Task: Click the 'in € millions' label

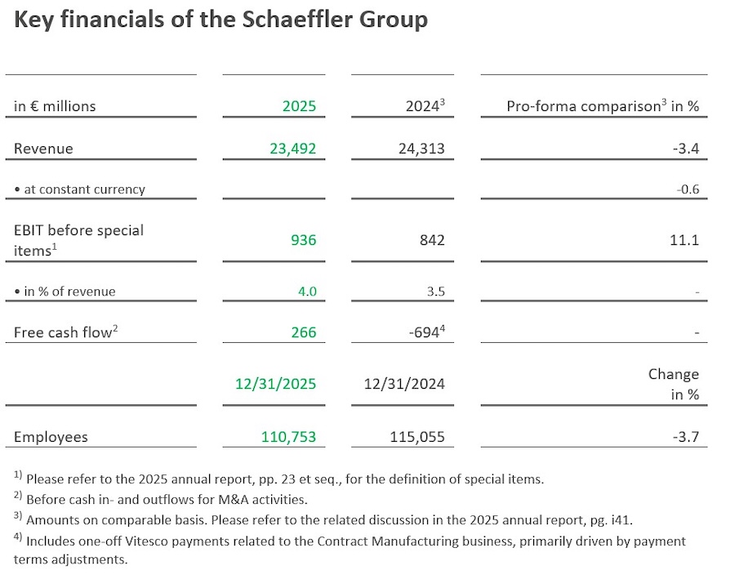Action: [55, 106]
